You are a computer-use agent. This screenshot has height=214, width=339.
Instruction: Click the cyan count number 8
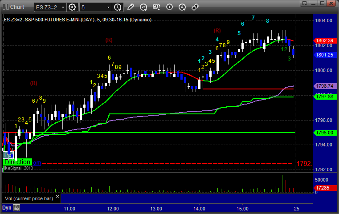[267, 21]
